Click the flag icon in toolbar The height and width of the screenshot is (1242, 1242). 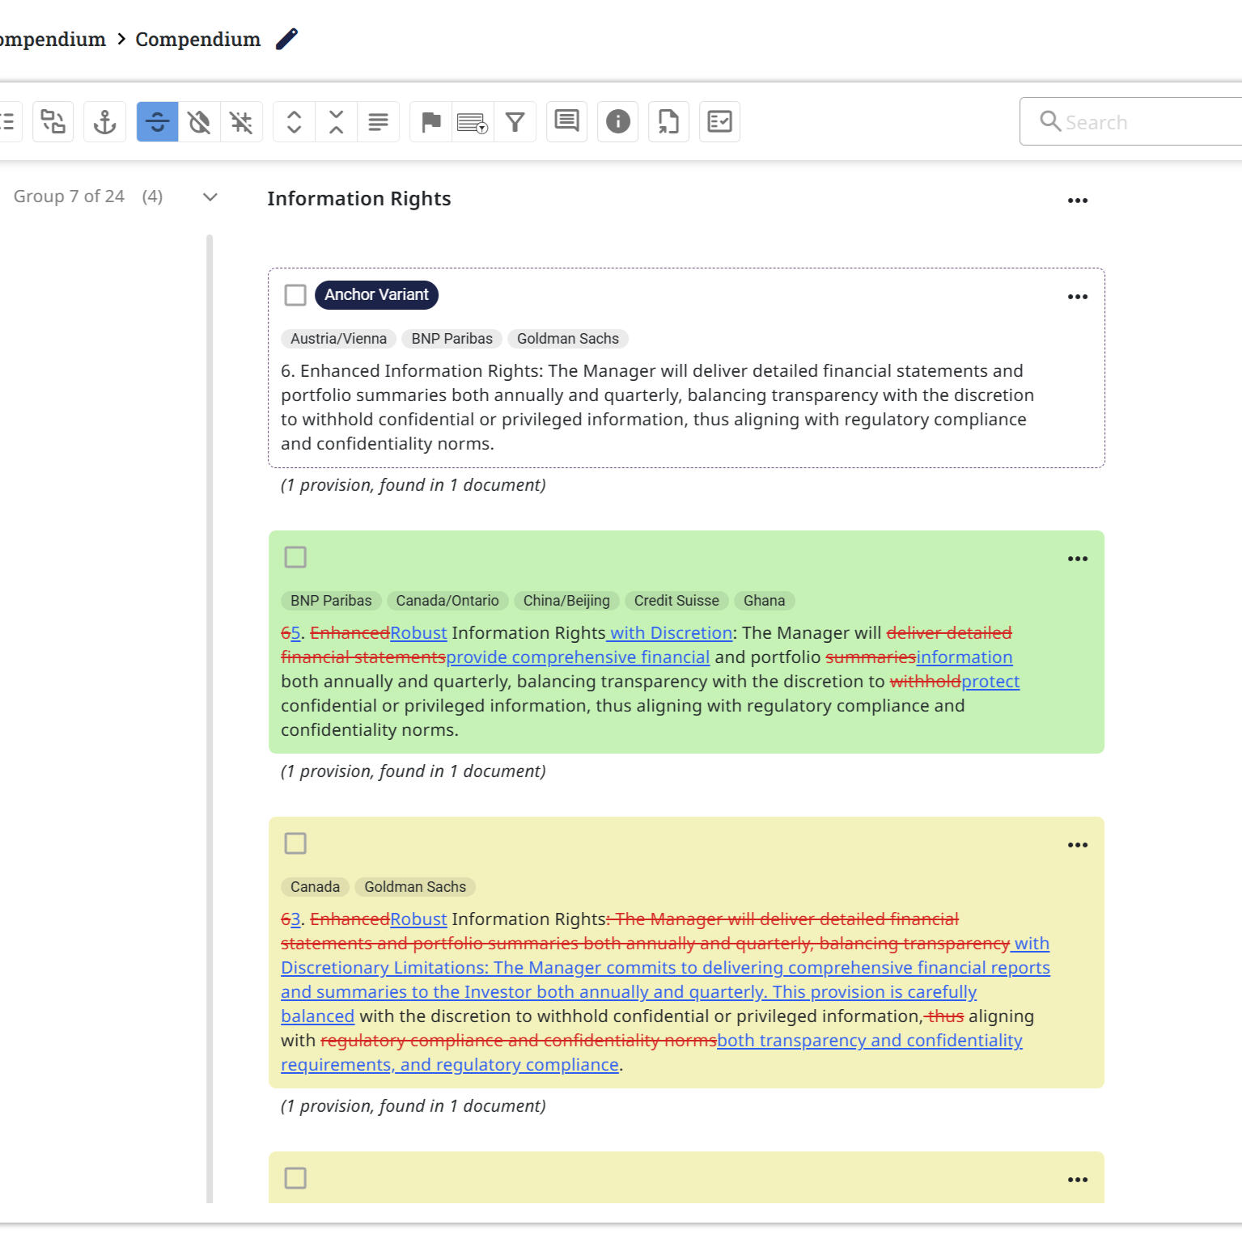click(431, 122)
